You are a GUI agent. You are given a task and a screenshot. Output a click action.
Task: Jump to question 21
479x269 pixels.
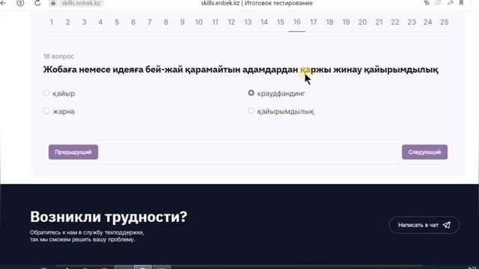click(379, 22)
